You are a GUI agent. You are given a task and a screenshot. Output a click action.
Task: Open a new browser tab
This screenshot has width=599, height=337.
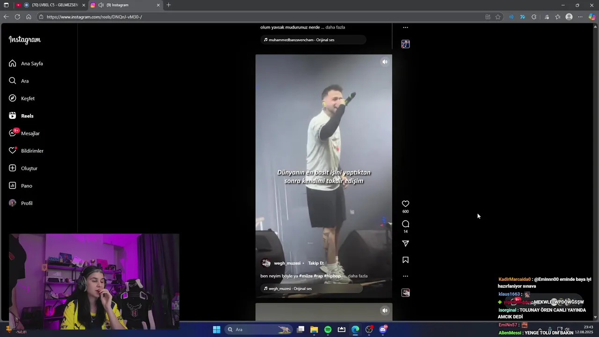point(168,5)
